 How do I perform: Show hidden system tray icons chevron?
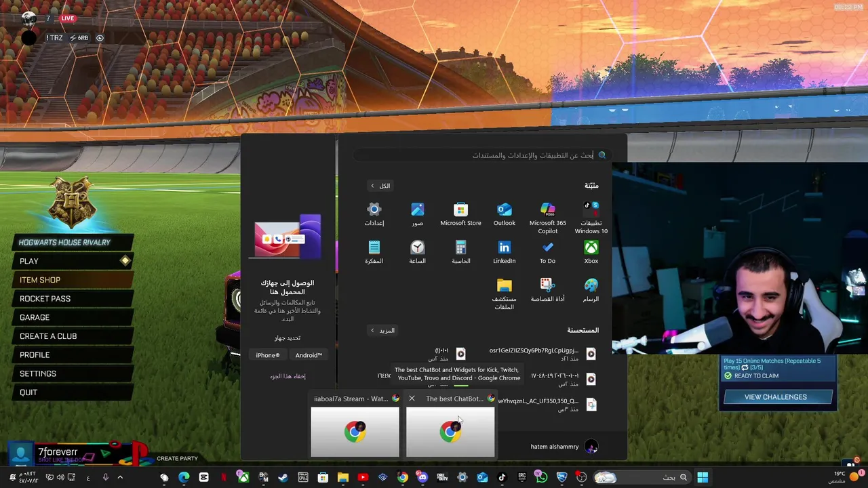point(120,478)
